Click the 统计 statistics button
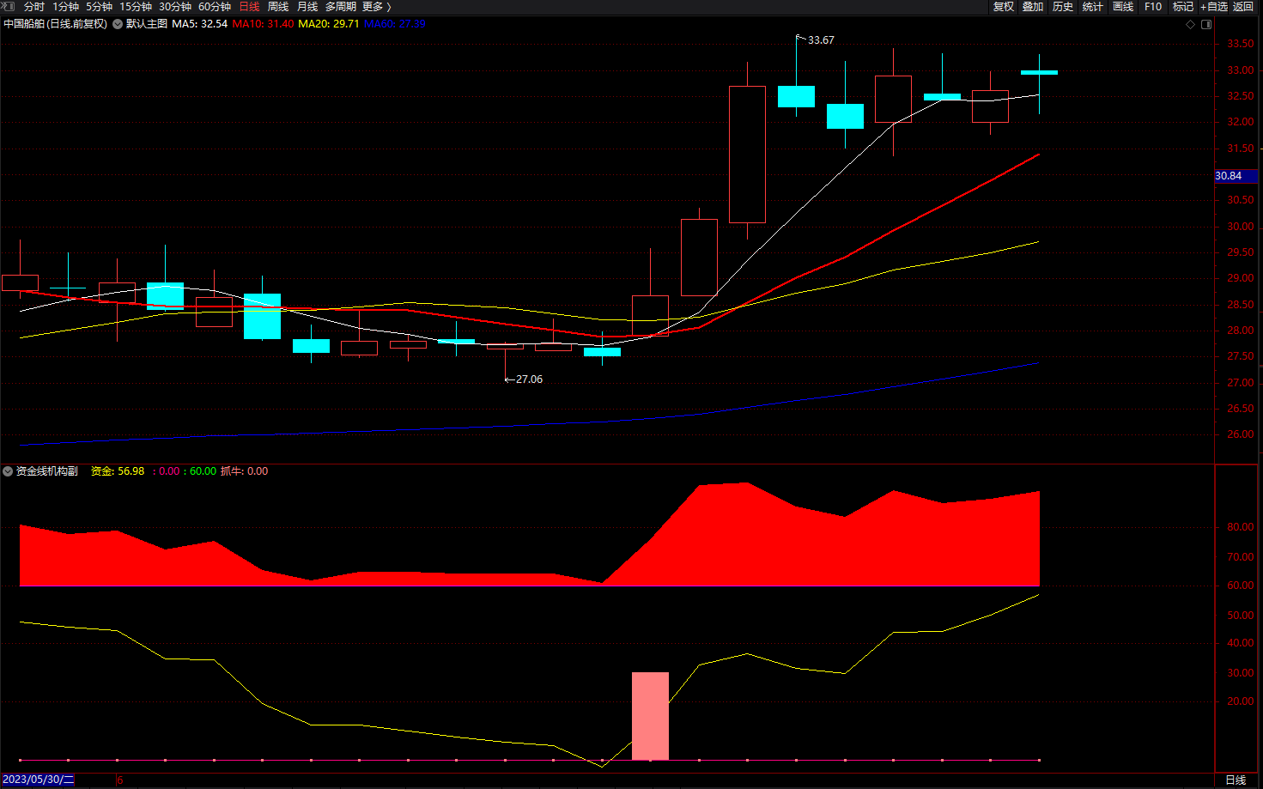Screen dimensions: 1263x789 click(1093, 7)
